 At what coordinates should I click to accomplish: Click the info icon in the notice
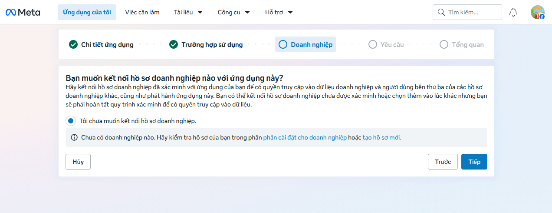74,137
